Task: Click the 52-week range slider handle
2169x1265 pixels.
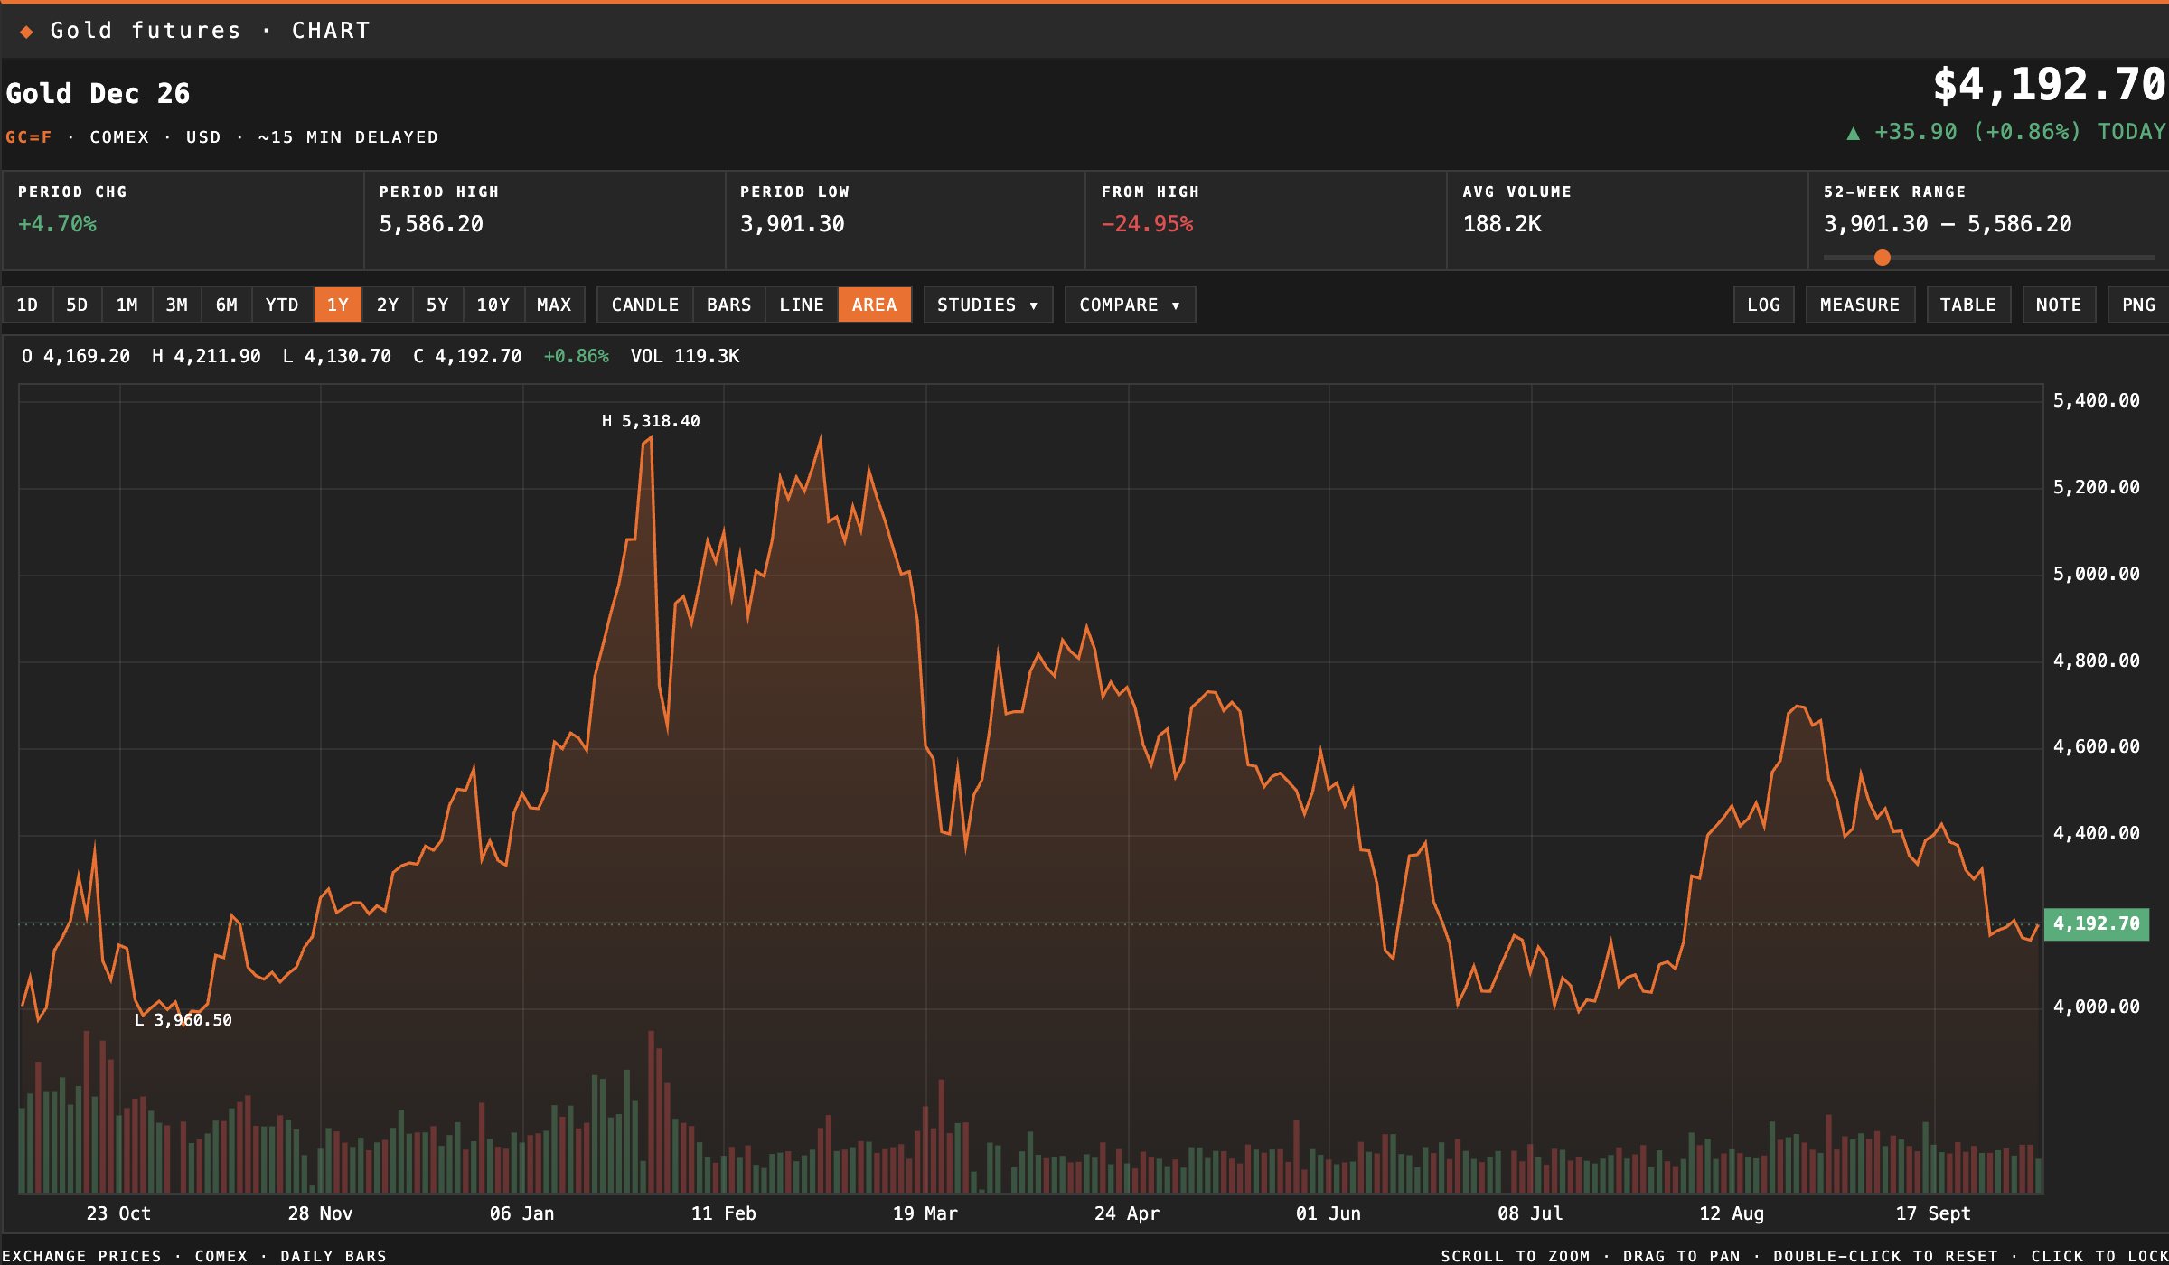Action: pyautogui.click(x=1883, y=258)
